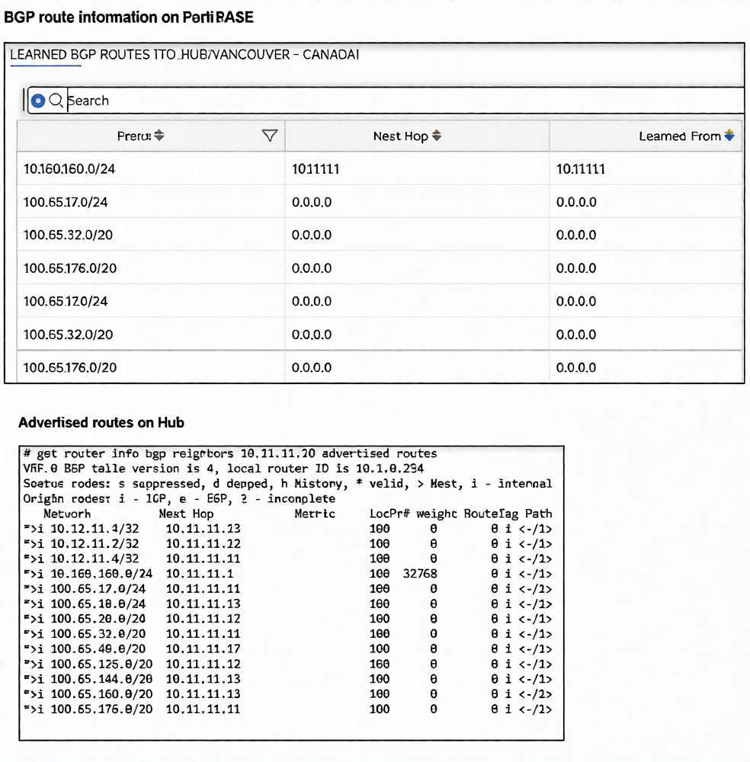Screen dimensions: 750x762
Task: Focus the Search input field
Action: (381, 101)
